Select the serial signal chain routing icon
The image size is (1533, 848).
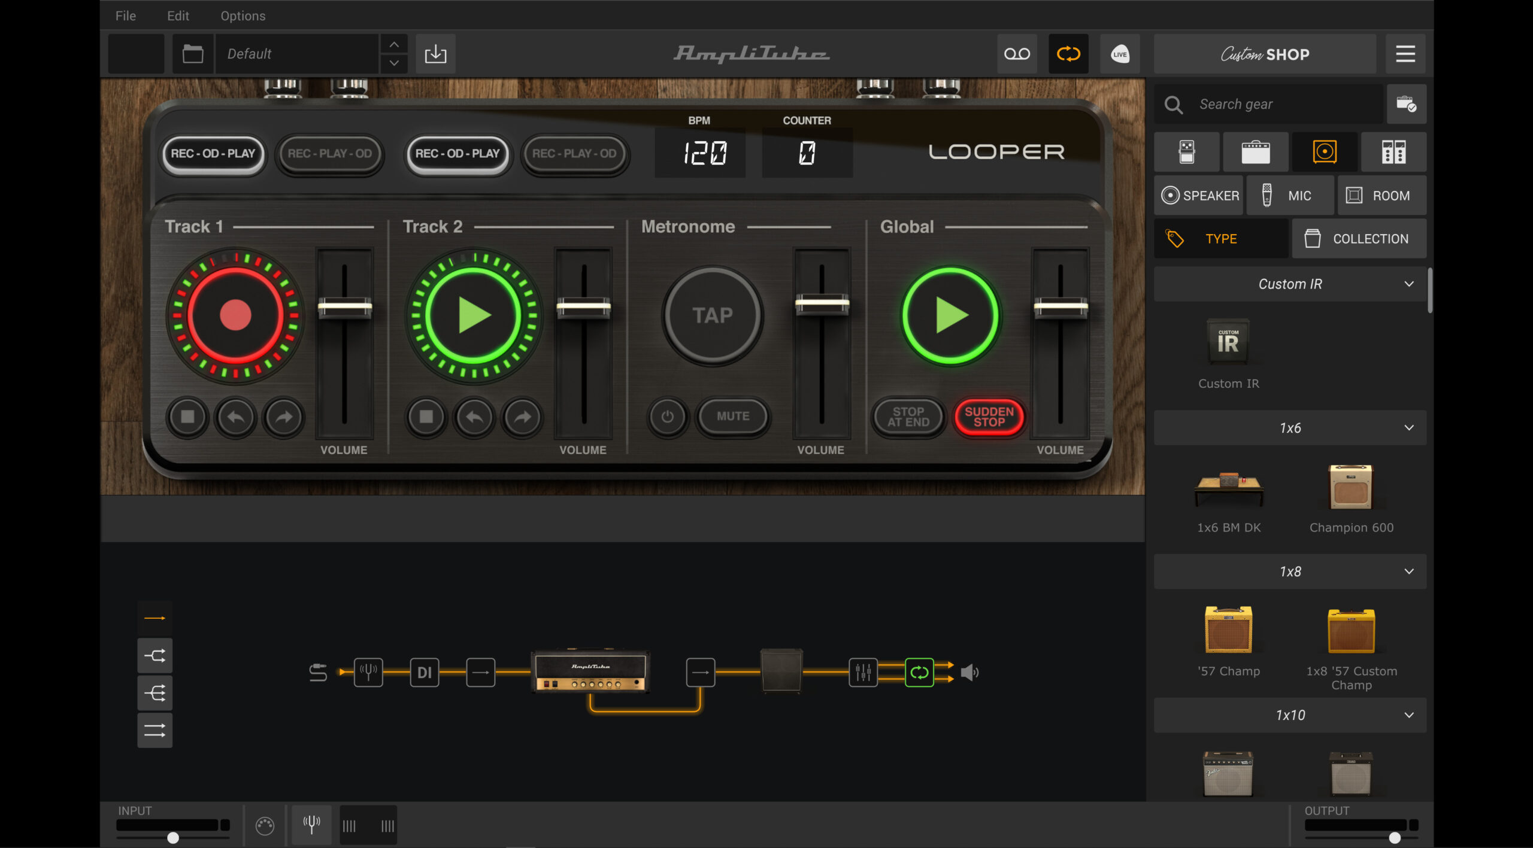point(154,618)
